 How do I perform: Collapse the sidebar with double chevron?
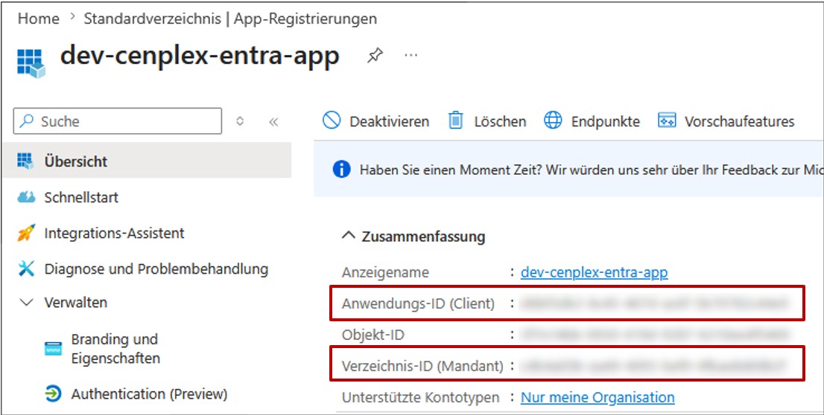273,122
